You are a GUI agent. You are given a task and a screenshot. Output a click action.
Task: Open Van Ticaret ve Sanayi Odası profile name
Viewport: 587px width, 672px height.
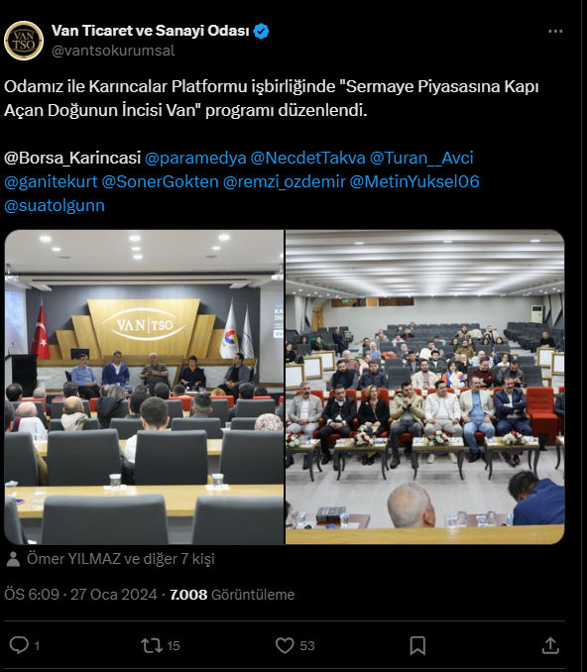150,31
